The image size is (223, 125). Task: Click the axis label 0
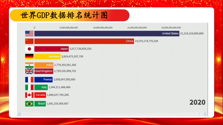pos(34,28)
